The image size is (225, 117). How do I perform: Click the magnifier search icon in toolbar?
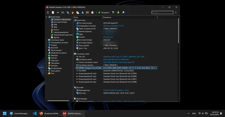pyautogui.click(x=123, y=13)
